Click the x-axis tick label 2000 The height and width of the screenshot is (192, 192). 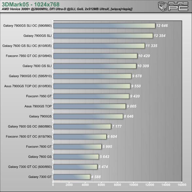click(69, 185)
